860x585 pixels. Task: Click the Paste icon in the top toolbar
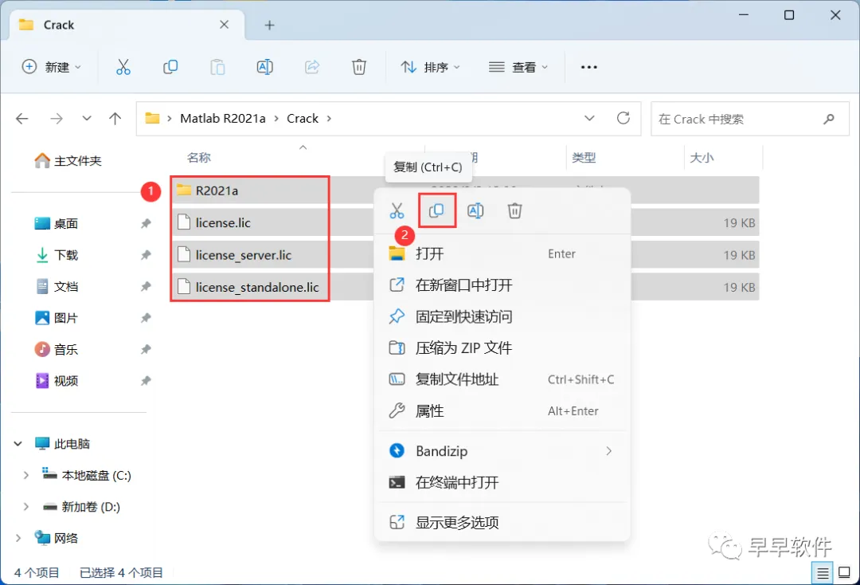tap(217, 67)
